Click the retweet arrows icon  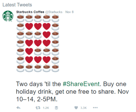click(38, 108)
